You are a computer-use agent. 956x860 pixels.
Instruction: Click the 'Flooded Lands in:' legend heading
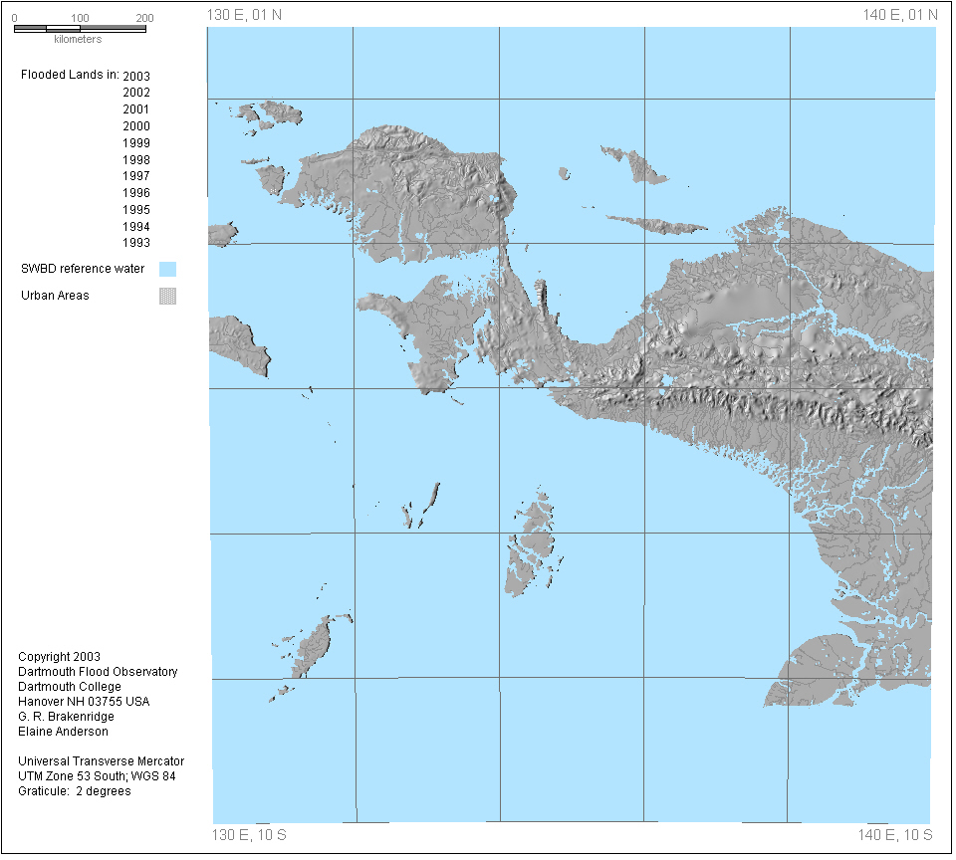[x=70, y=75]
